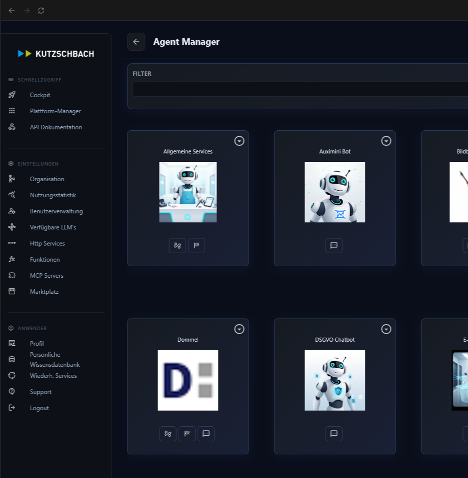Click the chat icon on Auximini Bot card
This screenshot has height=478, width=468.
pos(334,246)
